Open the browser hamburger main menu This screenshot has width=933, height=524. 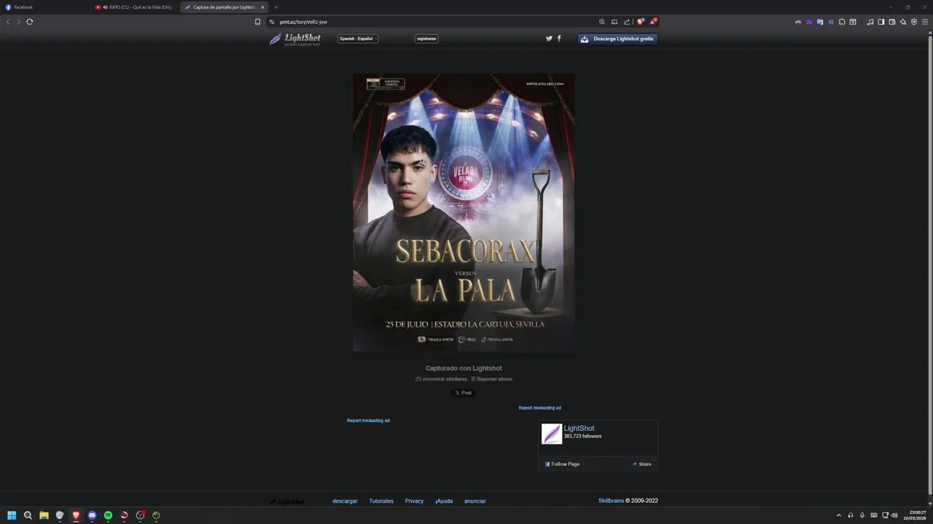point(926,22)
